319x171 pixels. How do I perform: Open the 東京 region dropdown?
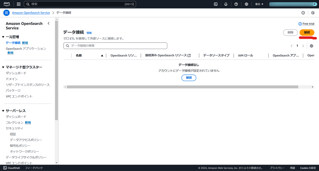[x=259, y=4]
